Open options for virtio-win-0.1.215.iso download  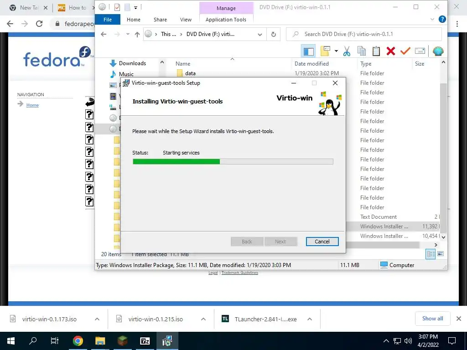pos(203,319)
